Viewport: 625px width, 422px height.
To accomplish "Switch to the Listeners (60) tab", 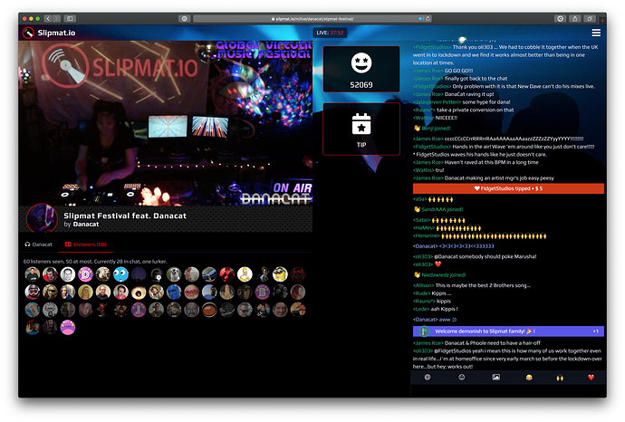I will click(x=86, y=245).
